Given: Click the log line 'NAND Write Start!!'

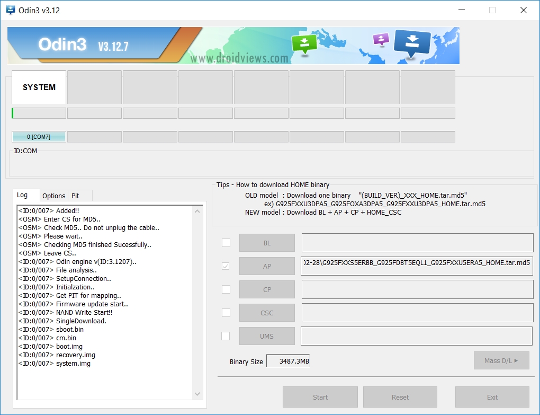Looking at the screenshot, I should [66, 312].
